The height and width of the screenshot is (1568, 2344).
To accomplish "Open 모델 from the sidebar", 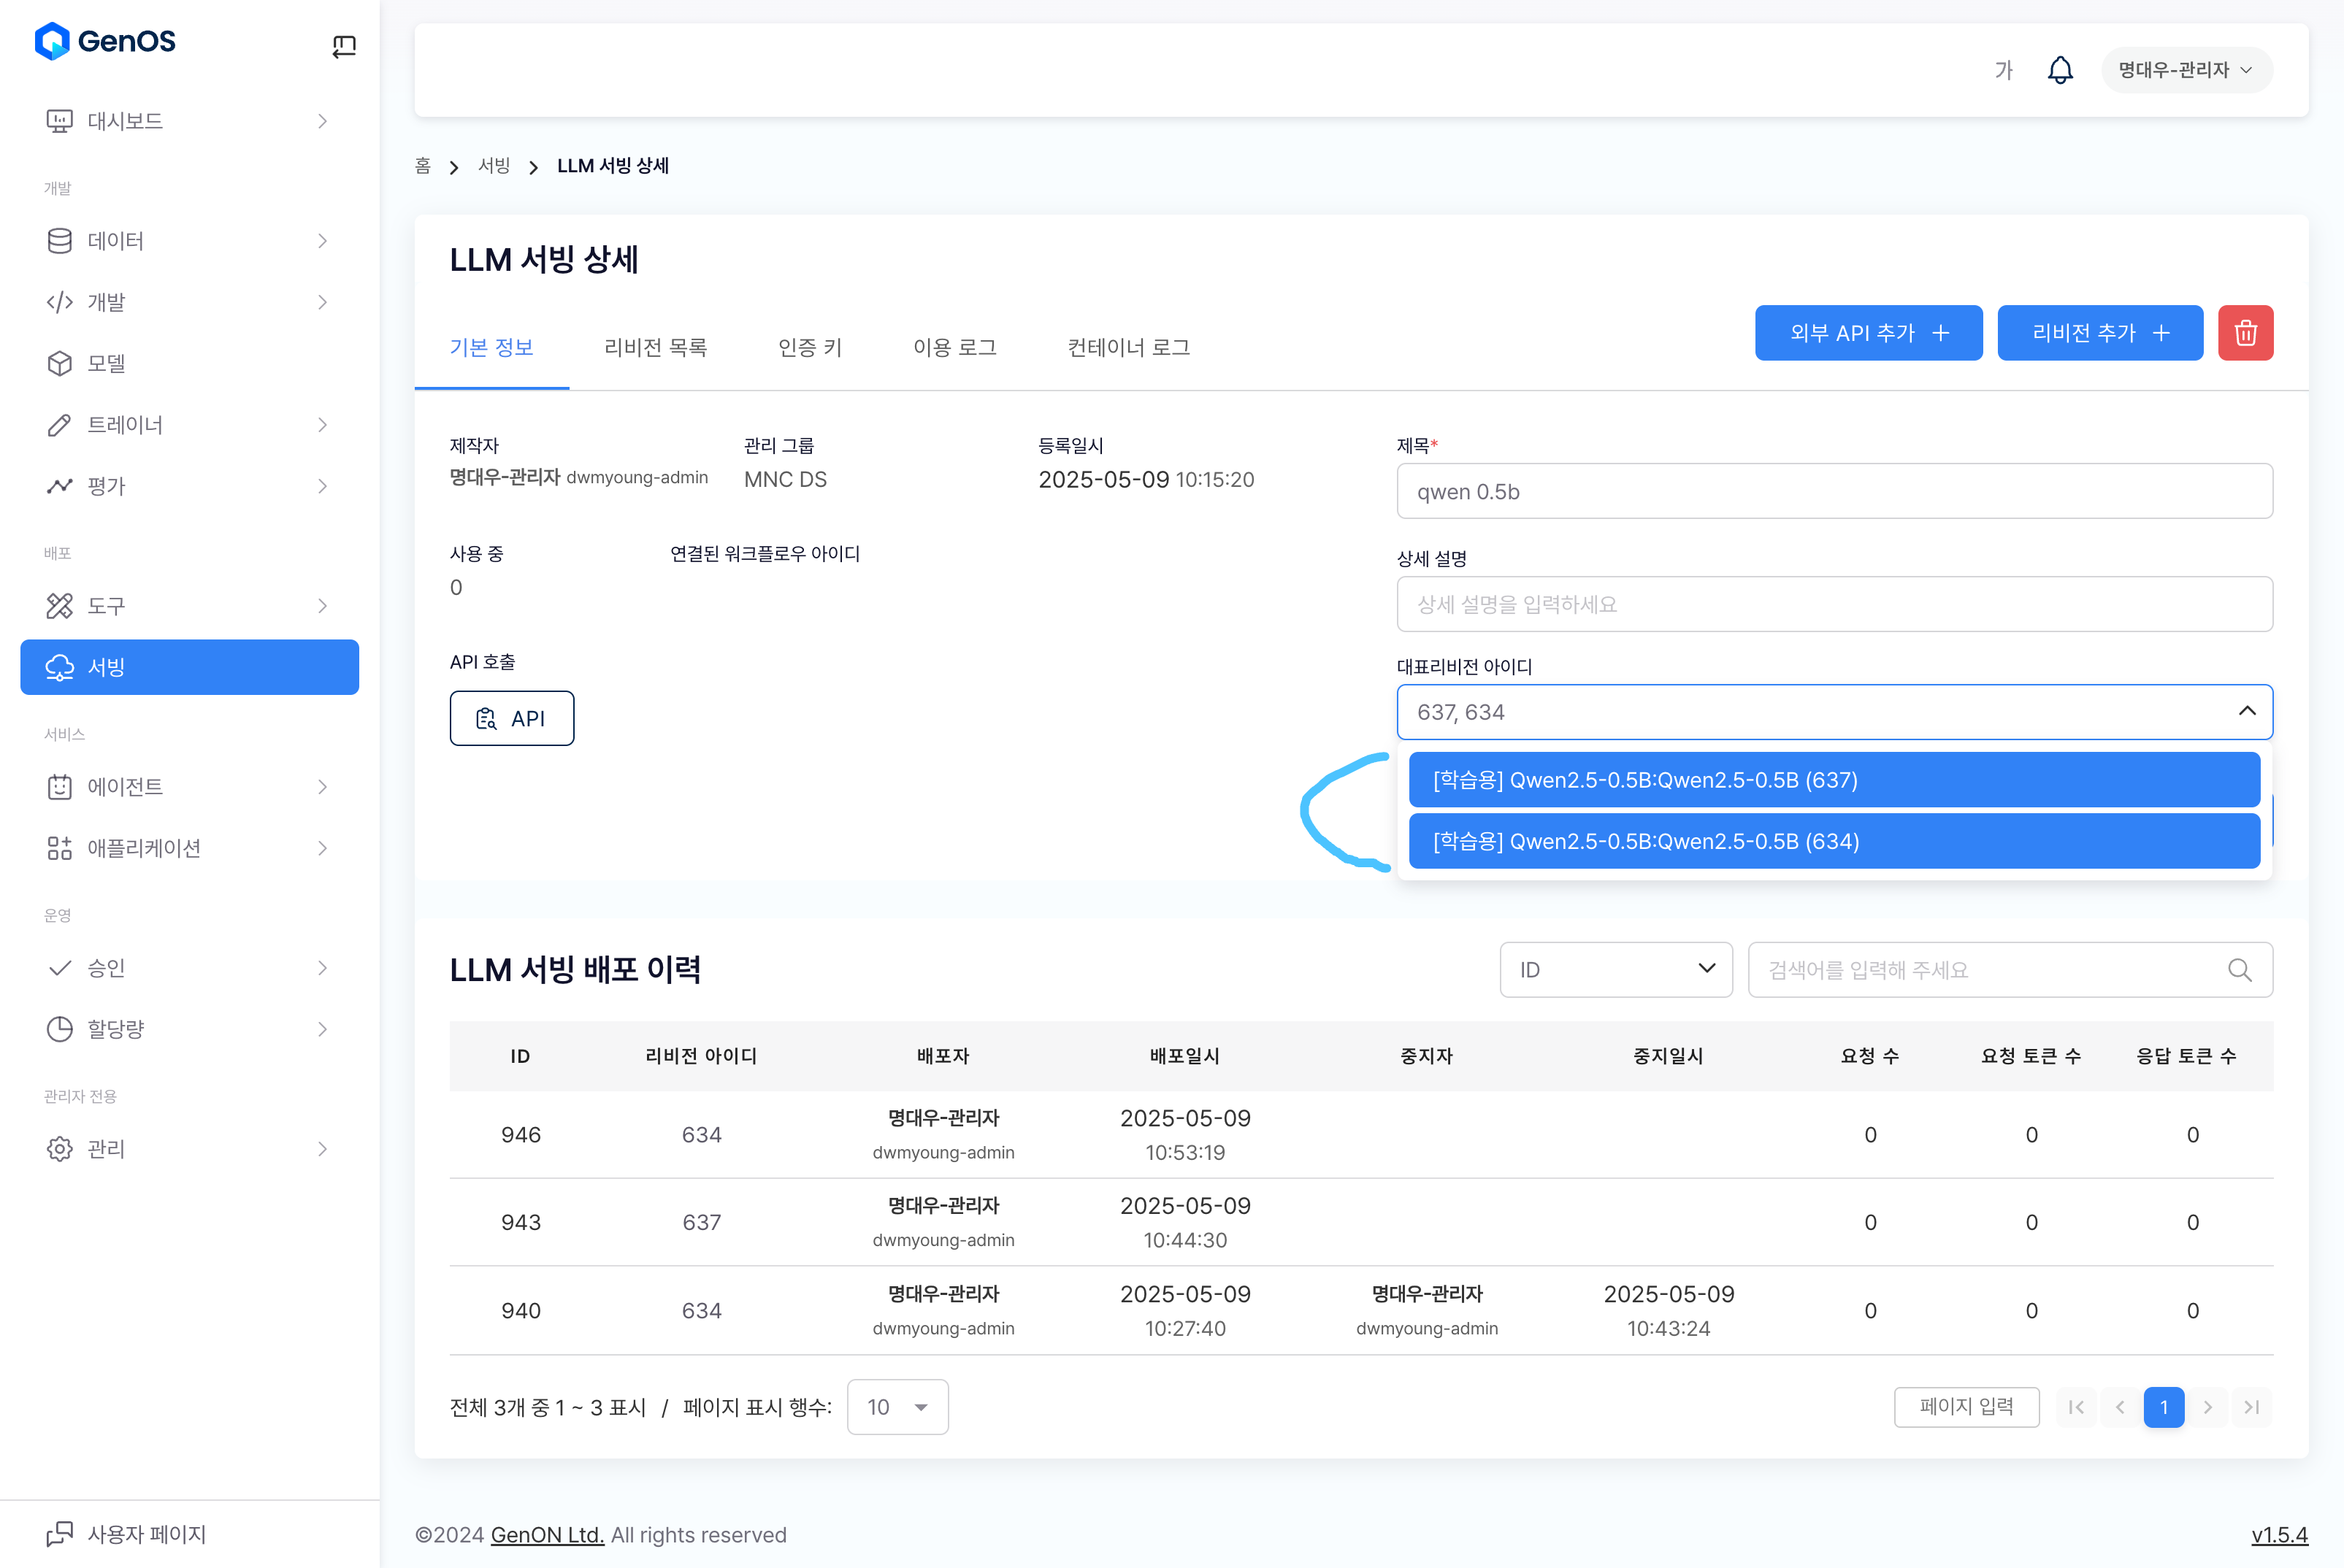I will point(106,364).
